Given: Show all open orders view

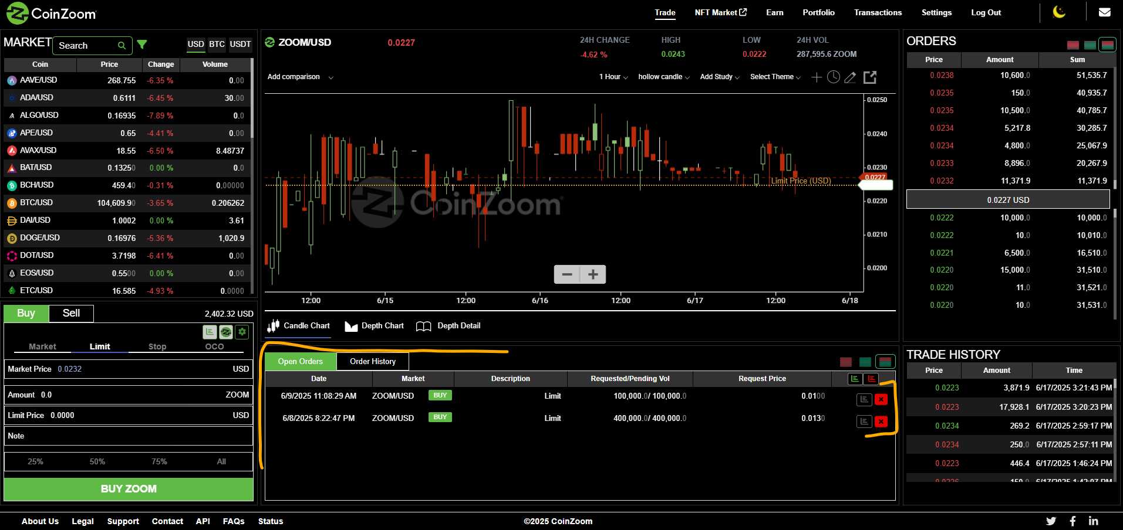Looking at the screenshot, I should 885,362.
